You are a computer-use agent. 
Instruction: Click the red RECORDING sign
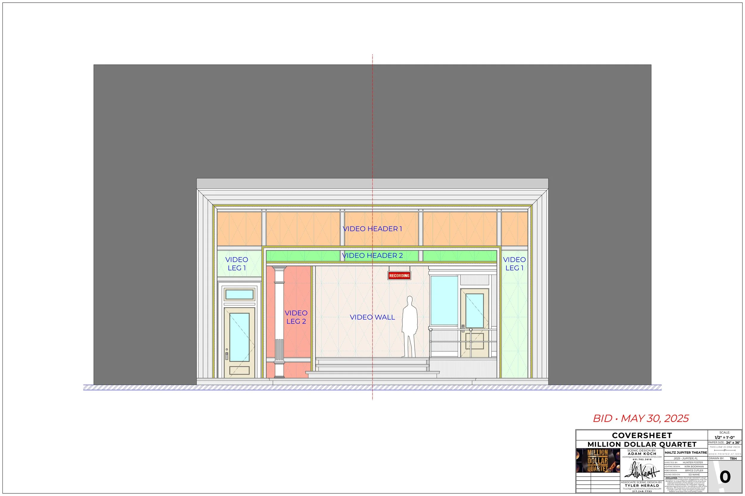coord(399,276)
